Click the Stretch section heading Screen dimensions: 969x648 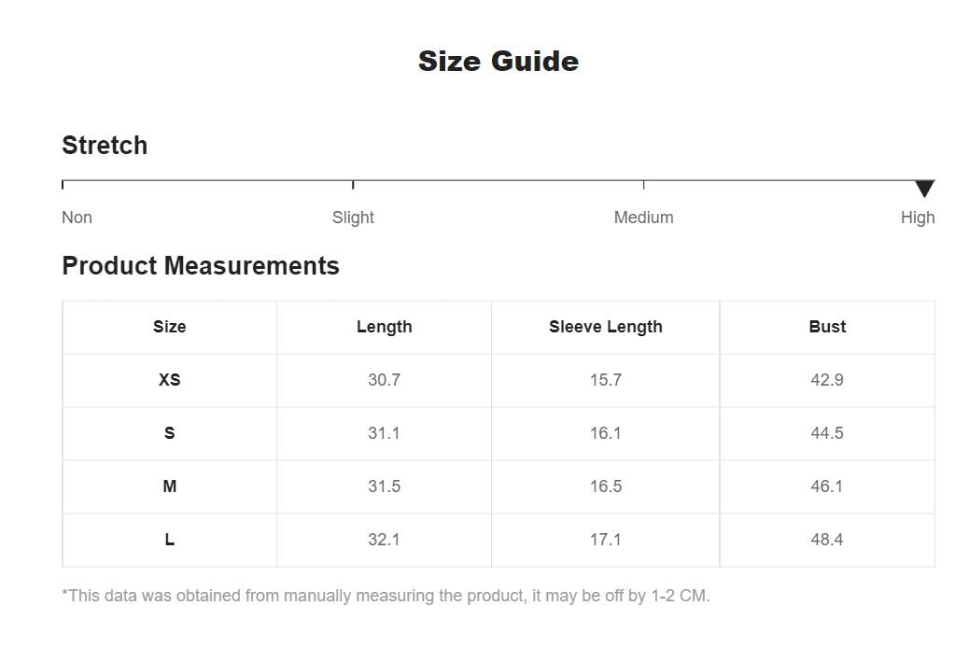[x=105, y=146]
